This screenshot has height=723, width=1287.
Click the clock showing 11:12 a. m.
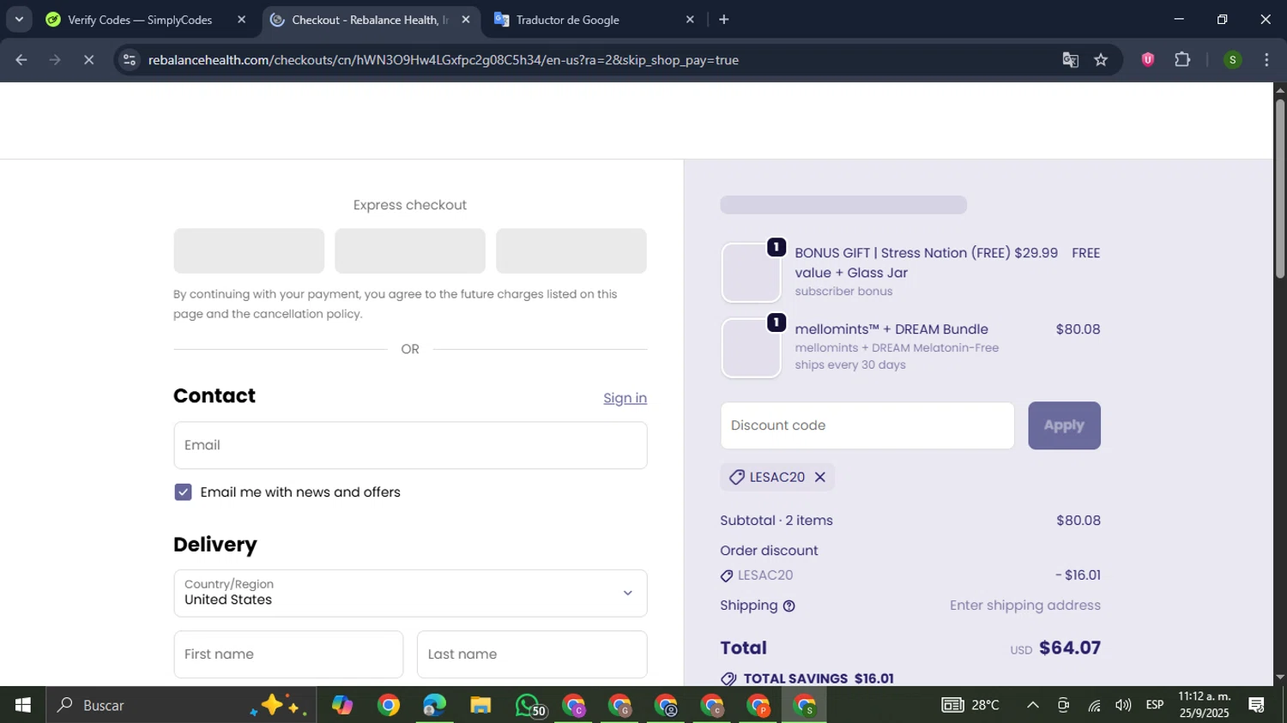coord(1205,696)
